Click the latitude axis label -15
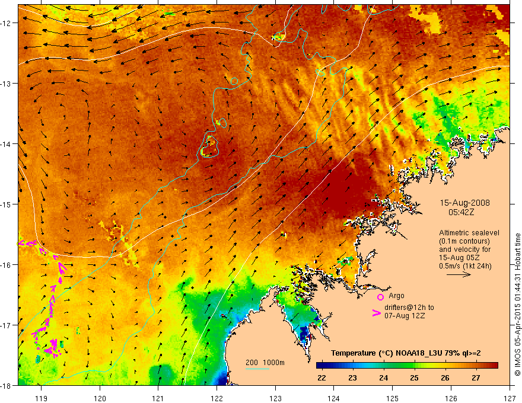 (x=7, y=204)
